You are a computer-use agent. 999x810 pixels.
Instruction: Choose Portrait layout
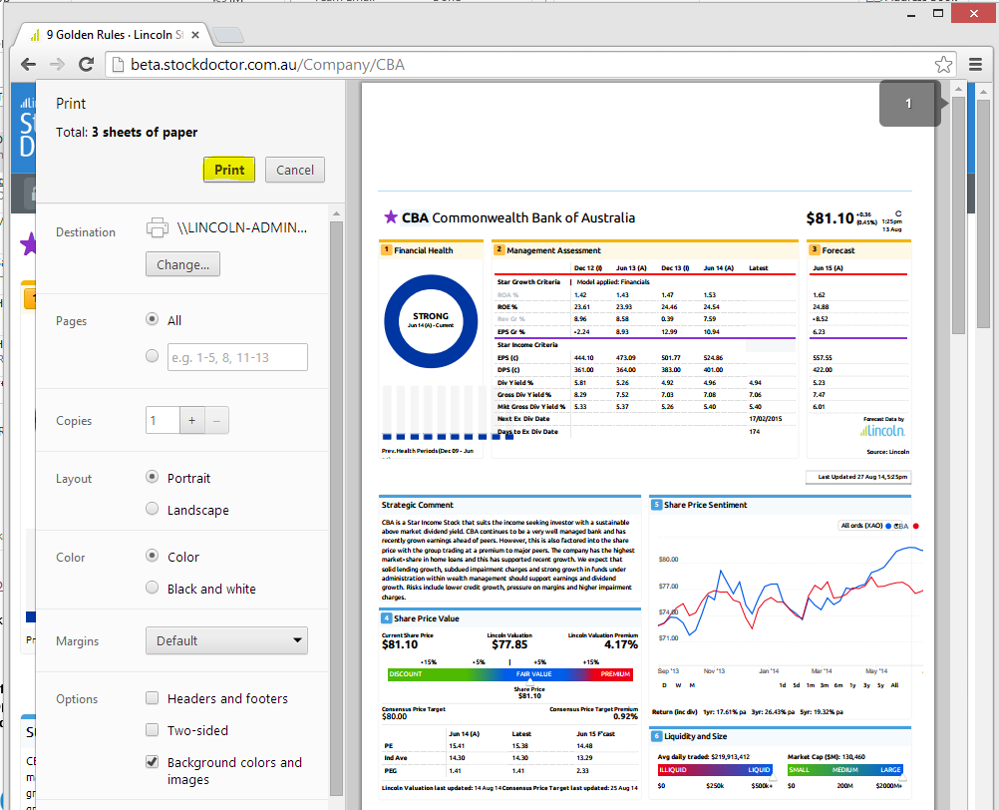click(152, 477)
